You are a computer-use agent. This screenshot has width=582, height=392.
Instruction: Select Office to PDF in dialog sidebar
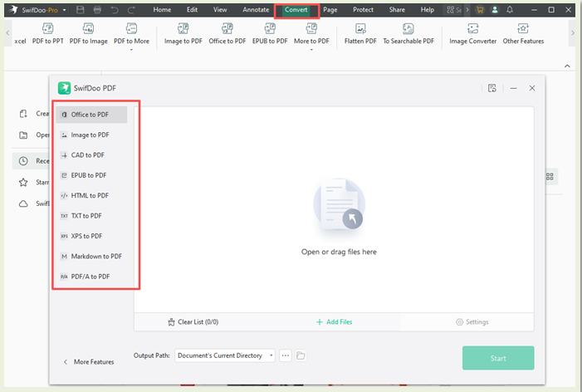(91, 115)
